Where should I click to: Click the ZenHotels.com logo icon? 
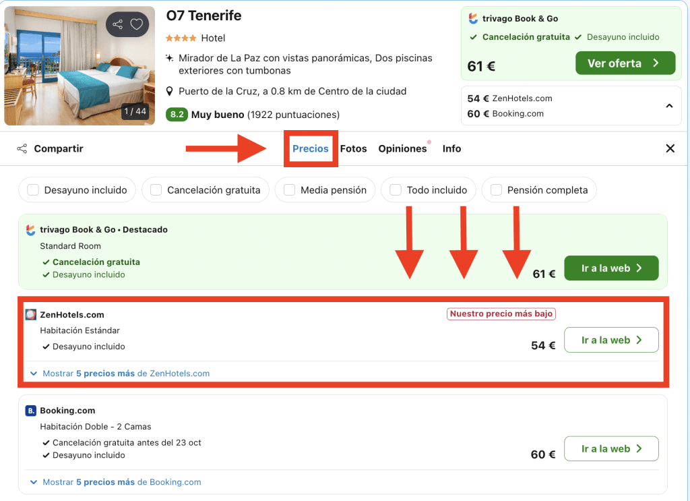click(x=30, y=315)
